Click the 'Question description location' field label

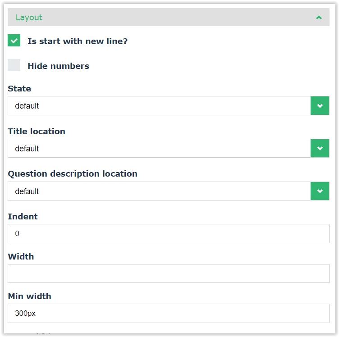click(73, 174)
